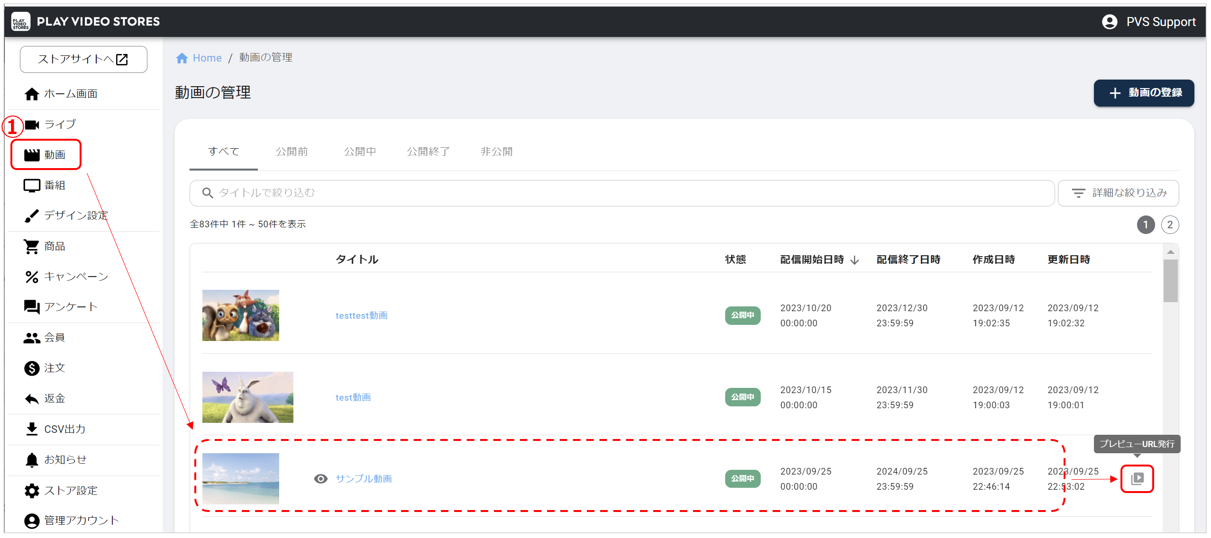Open 詳細な絞り込み filter options
This screenshot has height=538, width=1211.
pyautogui.click(x=1118, y=193)
